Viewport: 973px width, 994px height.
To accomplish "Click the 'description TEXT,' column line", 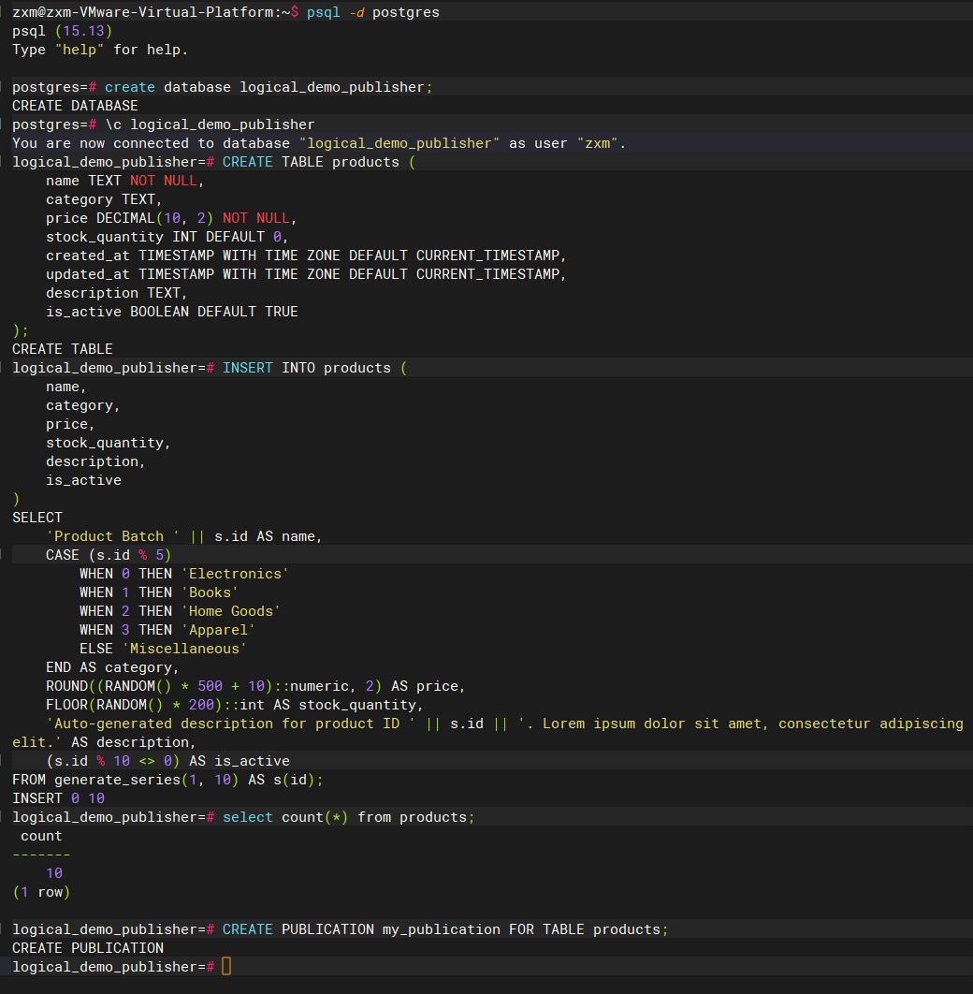I will pyautogui.click(x=117, y=293).
